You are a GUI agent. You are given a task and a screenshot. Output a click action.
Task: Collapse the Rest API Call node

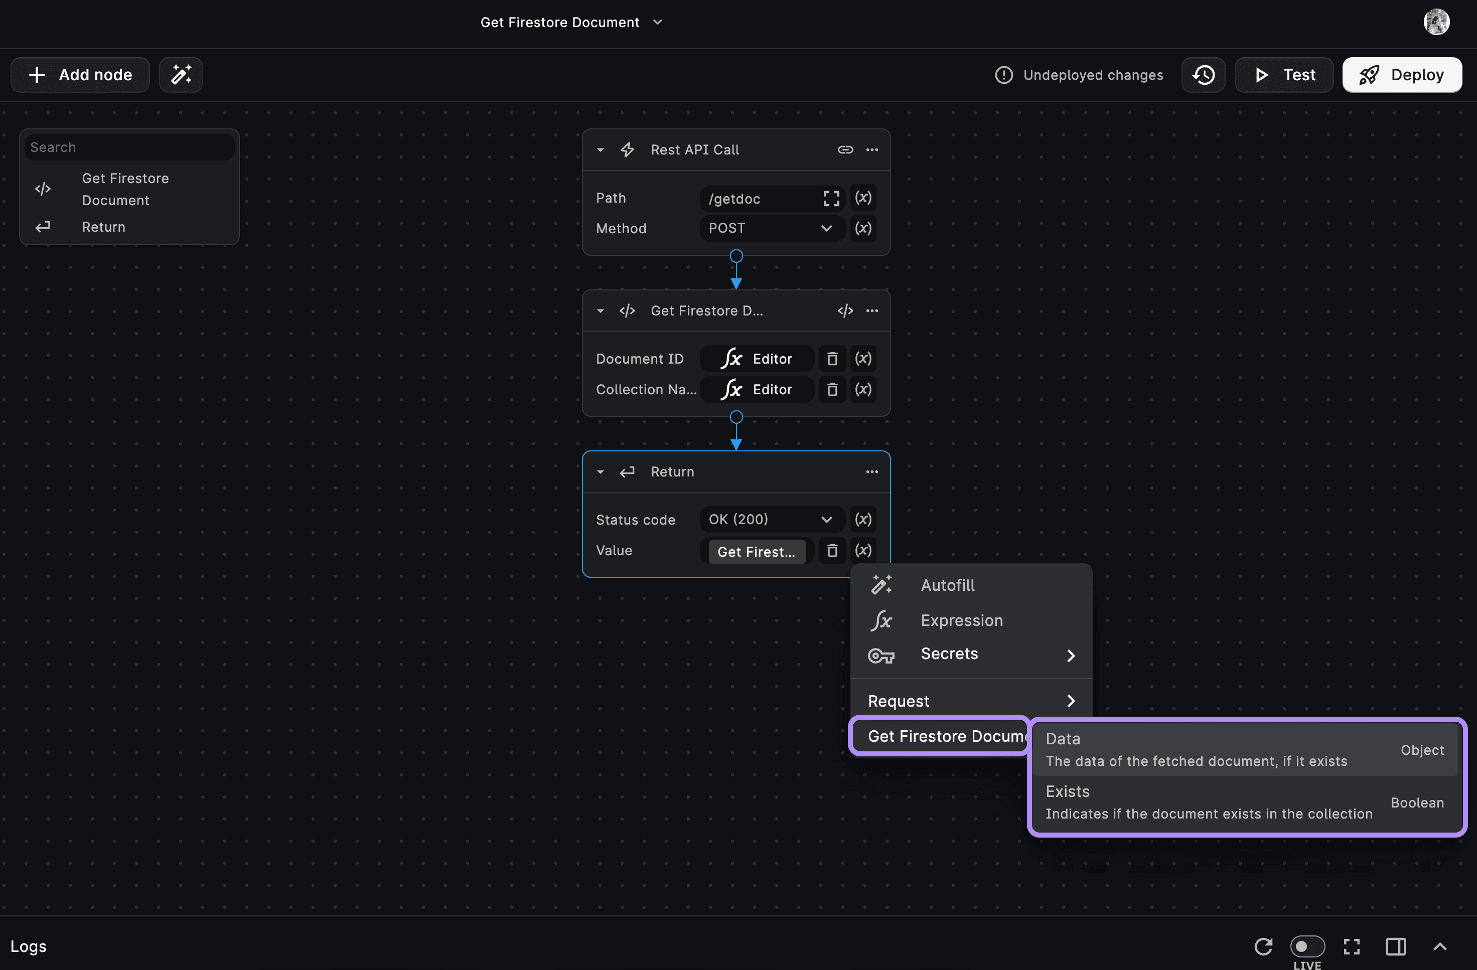600,149
